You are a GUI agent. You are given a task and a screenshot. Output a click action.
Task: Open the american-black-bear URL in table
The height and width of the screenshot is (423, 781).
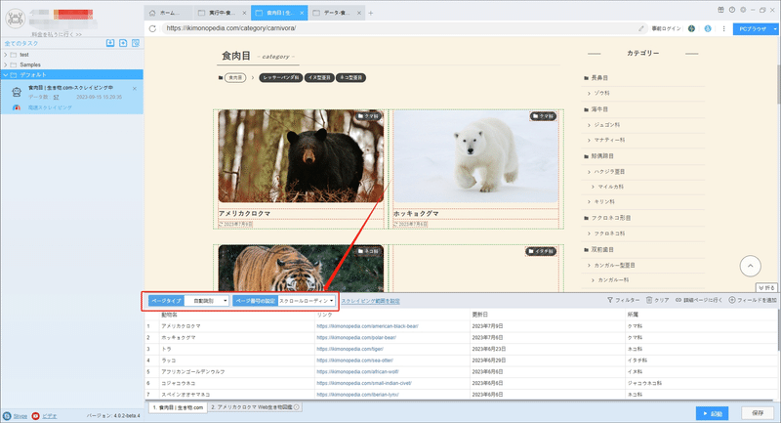click(368, 326)
